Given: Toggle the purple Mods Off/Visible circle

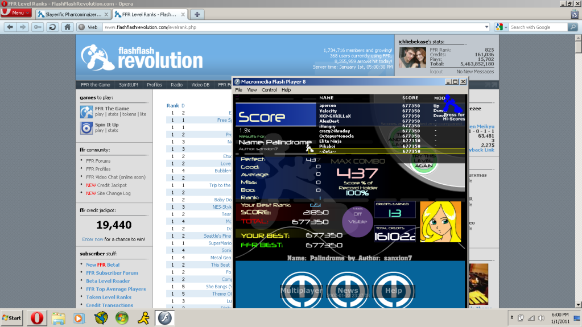Looking at the screenshot, I should click(357, 218).
